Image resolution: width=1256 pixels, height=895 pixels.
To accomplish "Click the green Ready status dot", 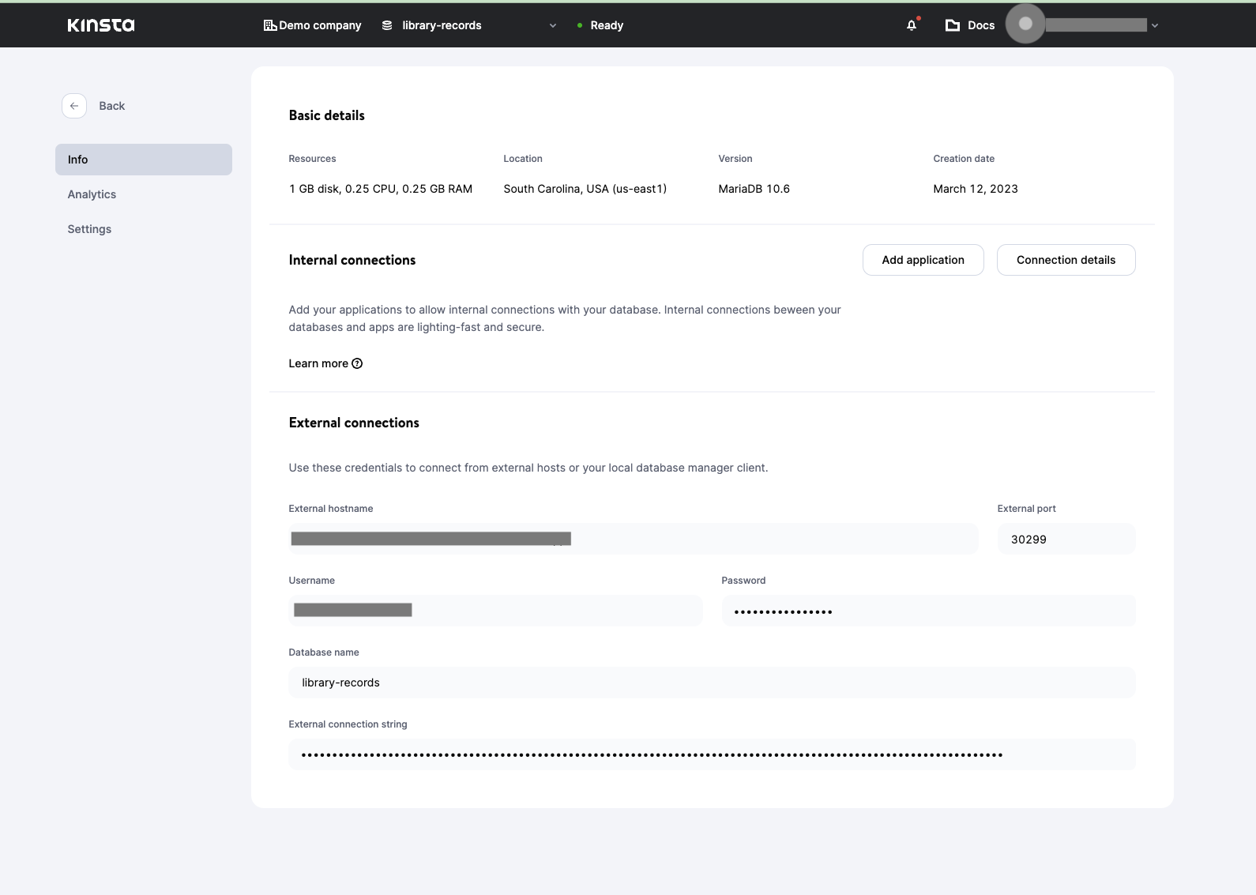I will click(x=580, y=25).
